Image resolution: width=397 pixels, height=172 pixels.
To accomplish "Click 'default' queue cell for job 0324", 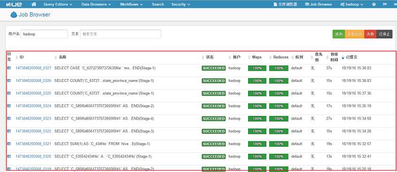I will click(296, 106).
